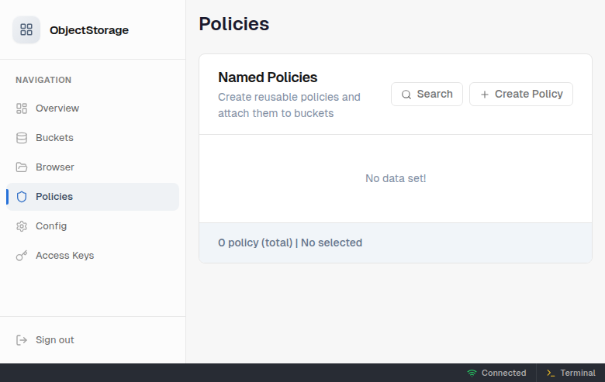Open the Terminal from status bar

pos(577,373)
